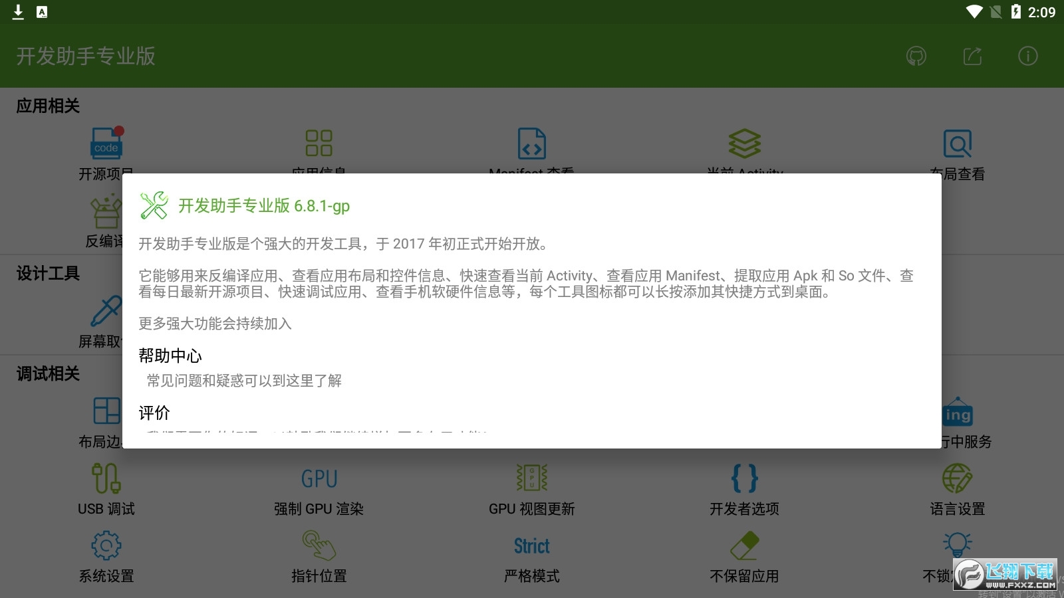Tap the 2:09 clock in status bar

(1041, 12)
